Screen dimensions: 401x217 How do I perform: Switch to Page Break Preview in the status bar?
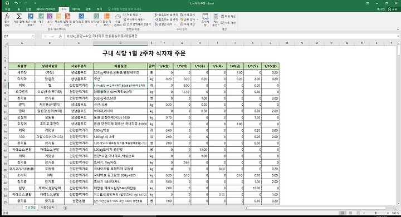[358, 213]
